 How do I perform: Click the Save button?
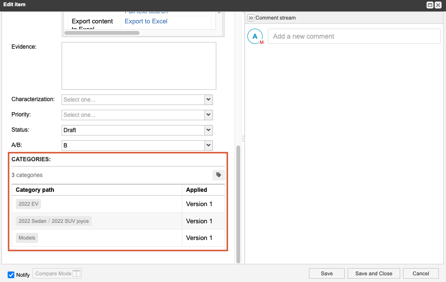(327, 273)
